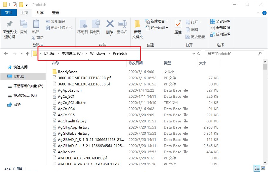Viewport: 268px width, 172px height.
Task: Go up one folder level arrow
Action: (x=28, y=54)
